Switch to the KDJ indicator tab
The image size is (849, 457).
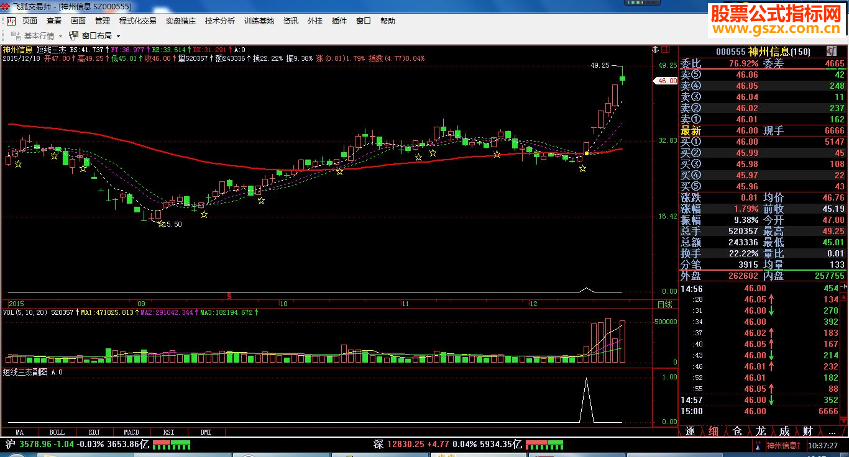pos(94,432)
